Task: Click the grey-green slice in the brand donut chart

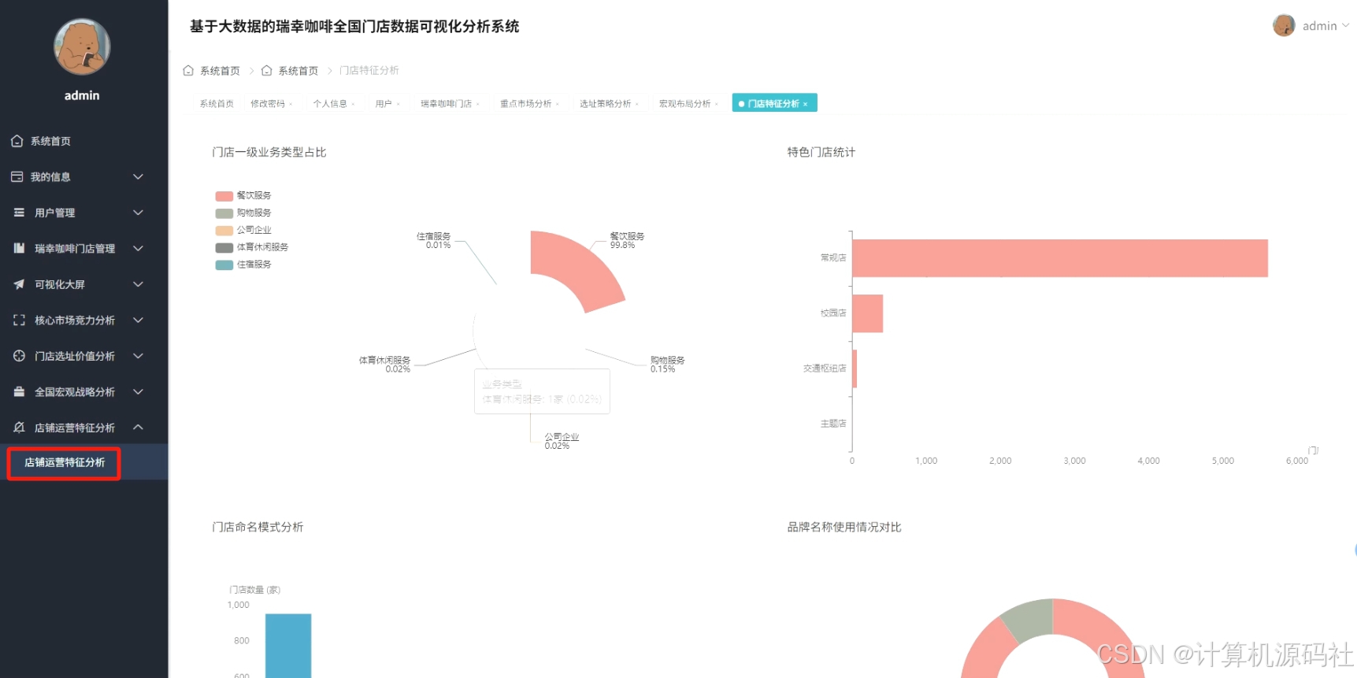Action: 1028,618
